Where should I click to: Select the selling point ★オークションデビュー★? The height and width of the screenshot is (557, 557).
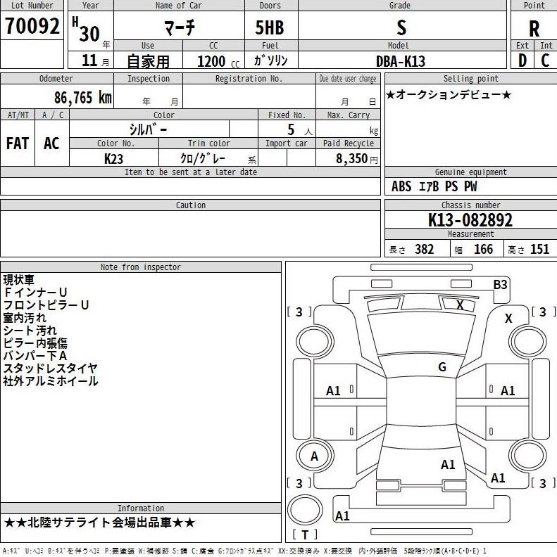click(449, 94)
